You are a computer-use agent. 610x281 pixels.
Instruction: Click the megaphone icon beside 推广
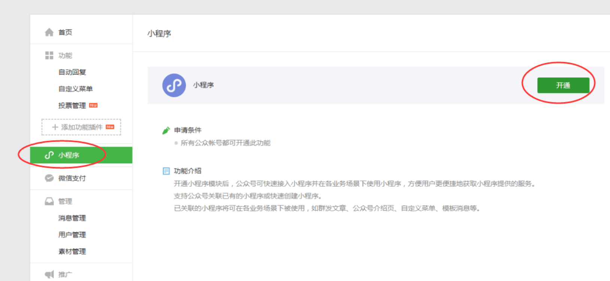[49, 274]
